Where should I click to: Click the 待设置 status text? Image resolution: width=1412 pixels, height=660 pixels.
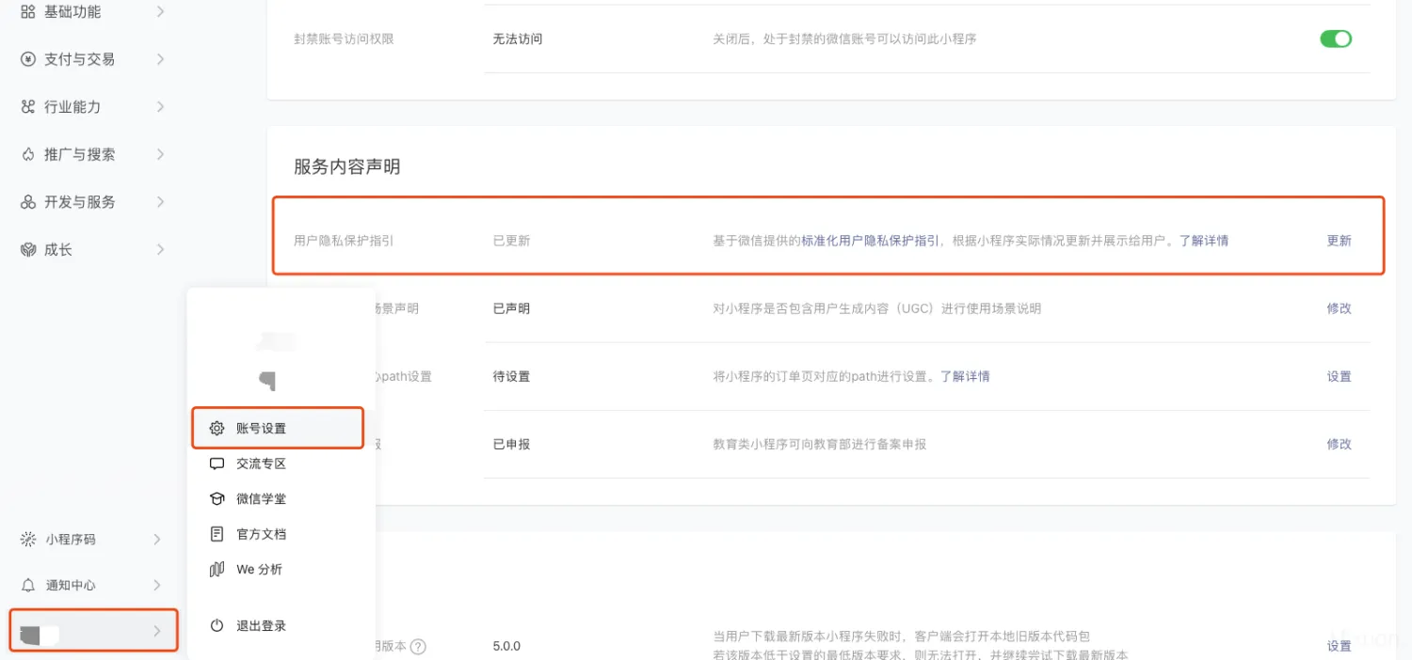pos(511,376)
